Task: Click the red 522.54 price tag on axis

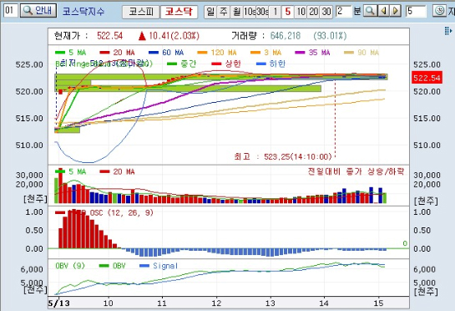Action: click(x=427, y=78)
